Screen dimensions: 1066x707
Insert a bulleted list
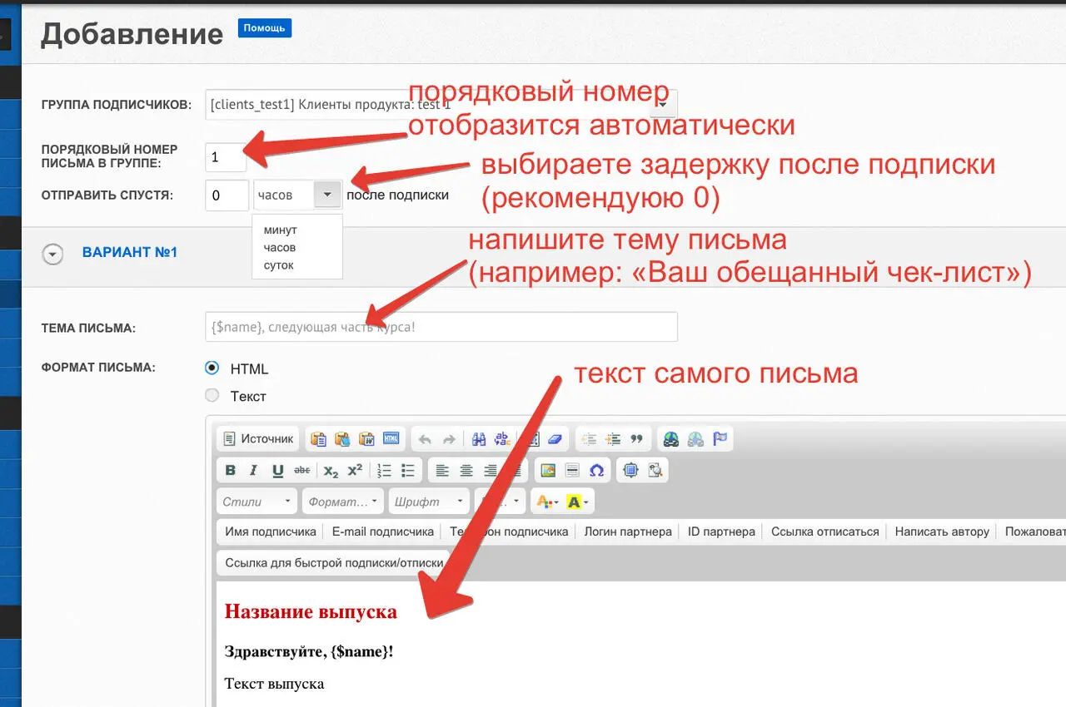[408, 471]
